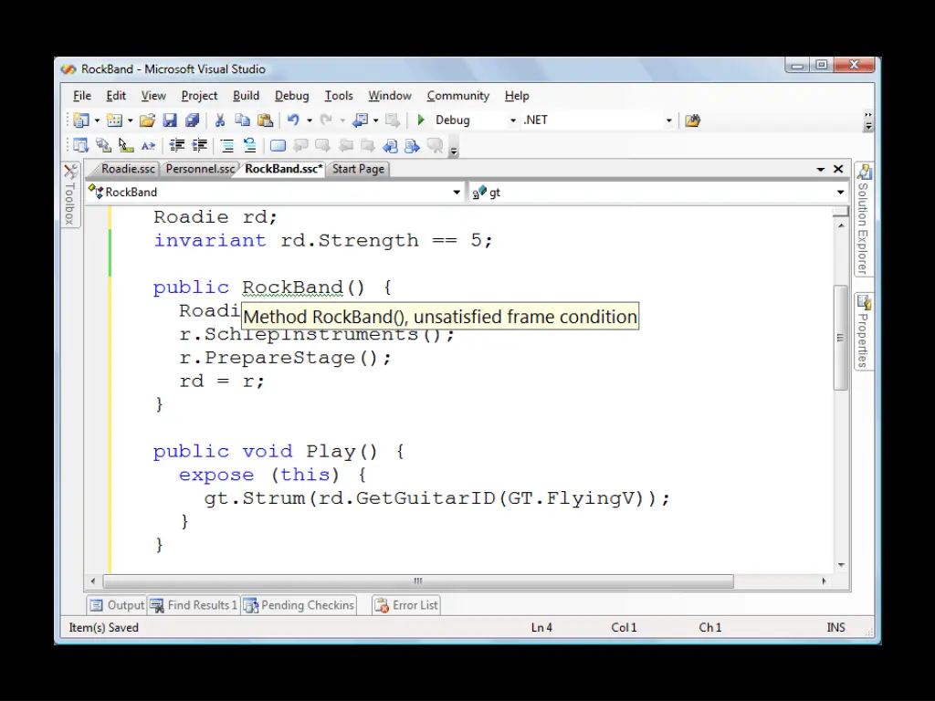Click the Uncomment Selected Lines icon
The width and height of the screenshot is (935, 701).
click(x=249, y=145)
